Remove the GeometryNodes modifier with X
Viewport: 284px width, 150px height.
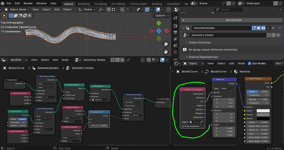coord(273,28)
